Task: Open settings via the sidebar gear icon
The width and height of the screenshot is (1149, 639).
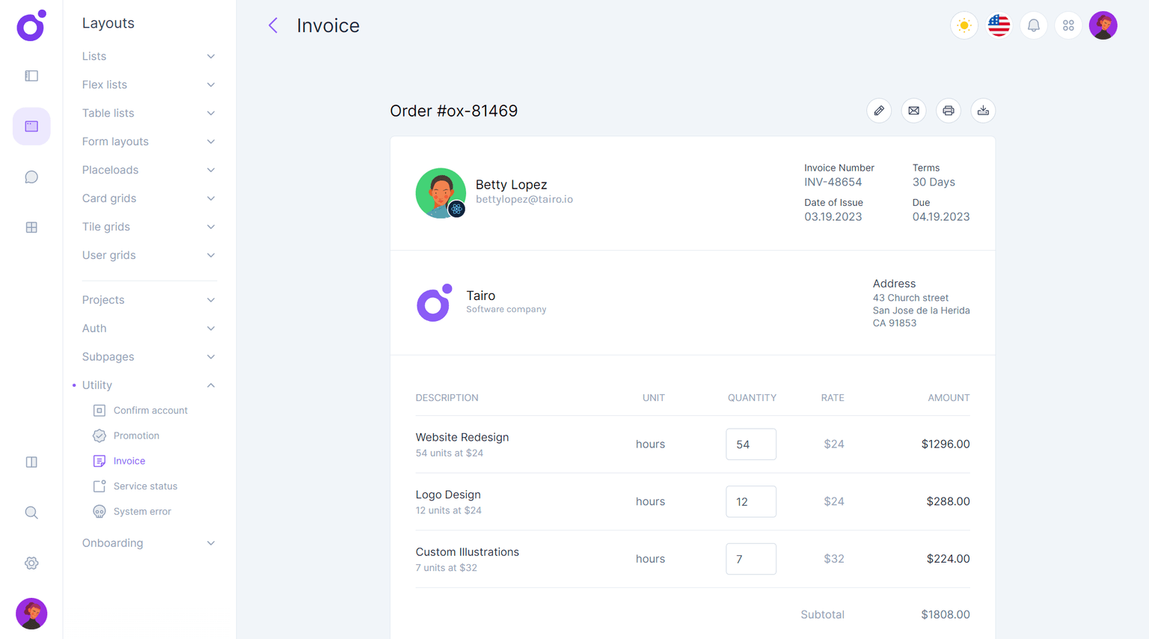Action: pyautogui.click(x=31, y=563)
